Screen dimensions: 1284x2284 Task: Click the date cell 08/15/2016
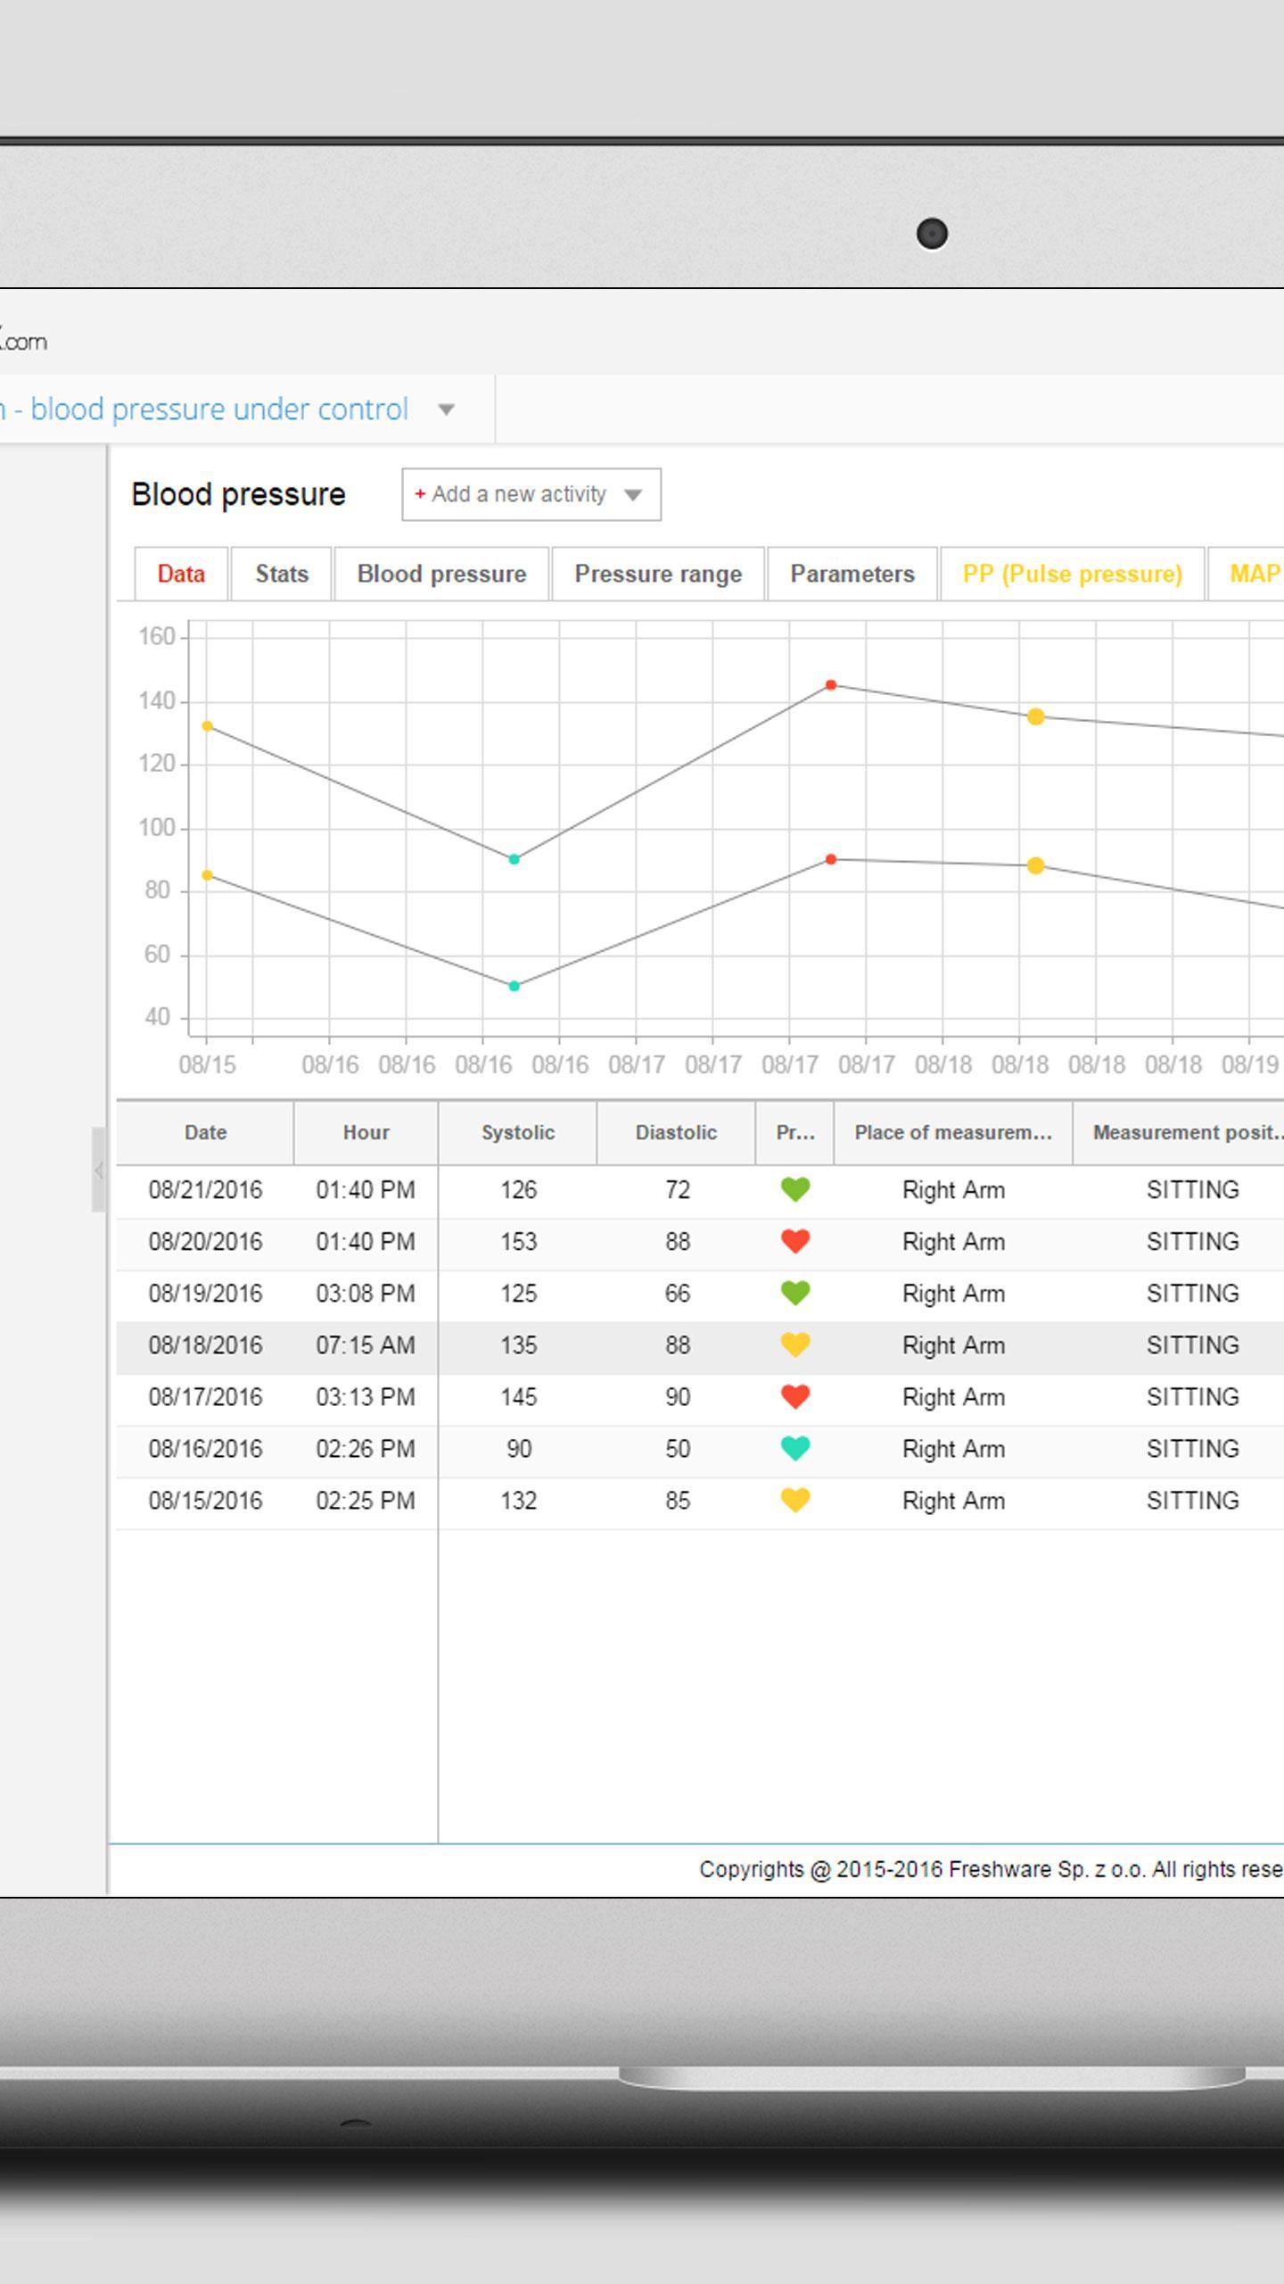tap(205, 1501)
